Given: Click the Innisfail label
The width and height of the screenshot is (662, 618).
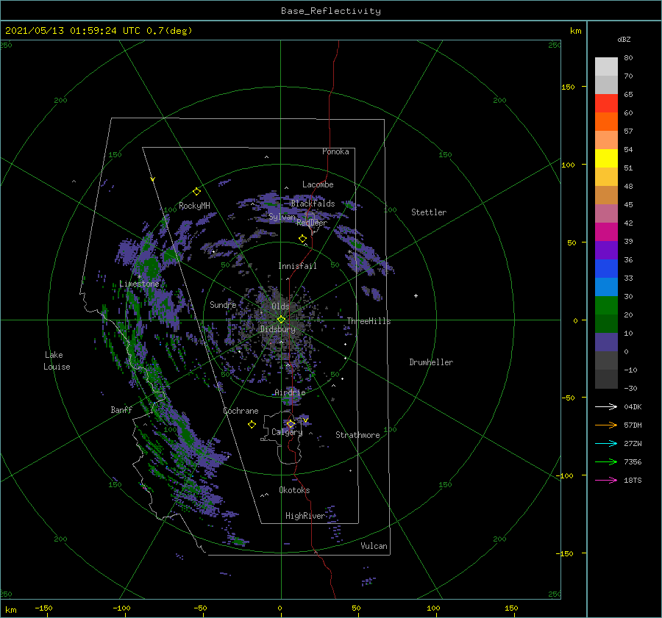Looking at the screenshot, I should pos(297,266).
